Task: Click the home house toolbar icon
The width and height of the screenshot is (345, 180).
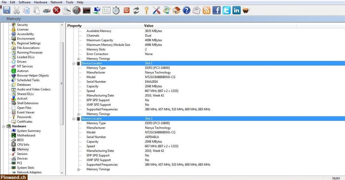Action: pyautogui.click(x=177, y=10)
